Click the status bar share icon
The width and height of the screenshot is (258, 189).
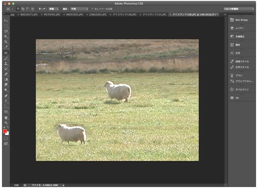25,185
